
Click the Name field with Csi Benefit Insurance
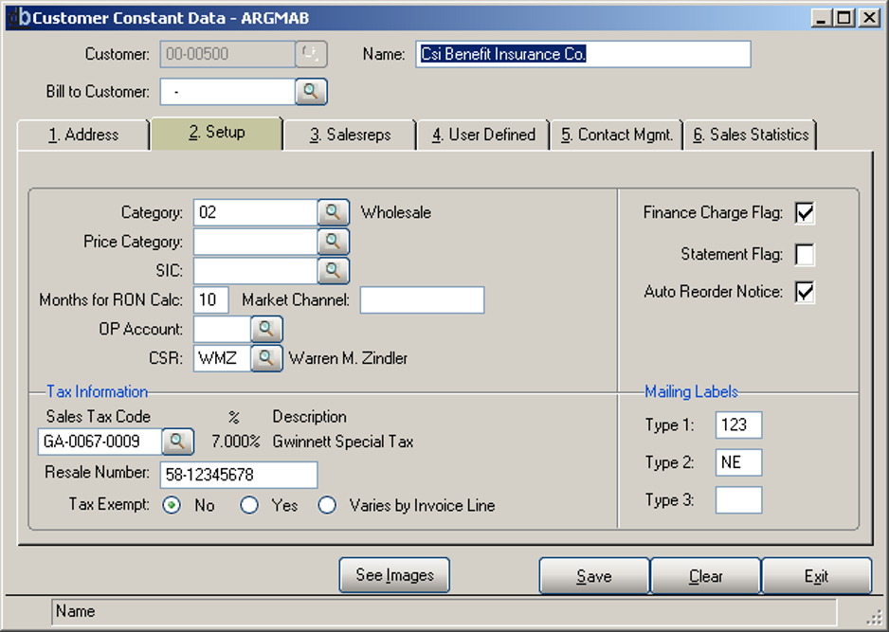tap(584, 54)
